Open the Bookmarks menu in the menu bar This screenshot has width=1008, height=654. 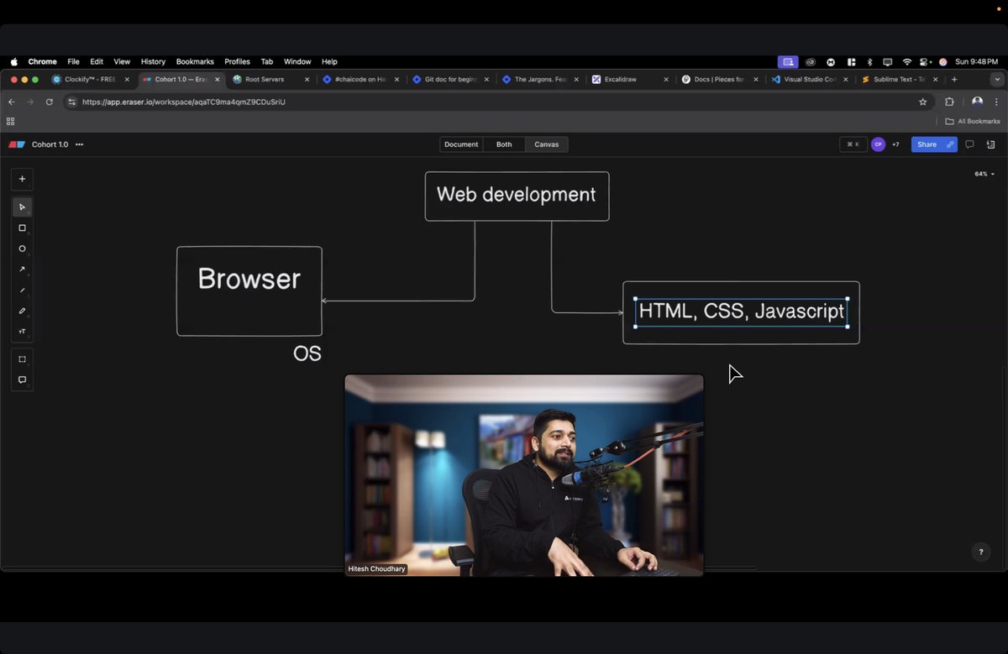(x=194, y=61)
